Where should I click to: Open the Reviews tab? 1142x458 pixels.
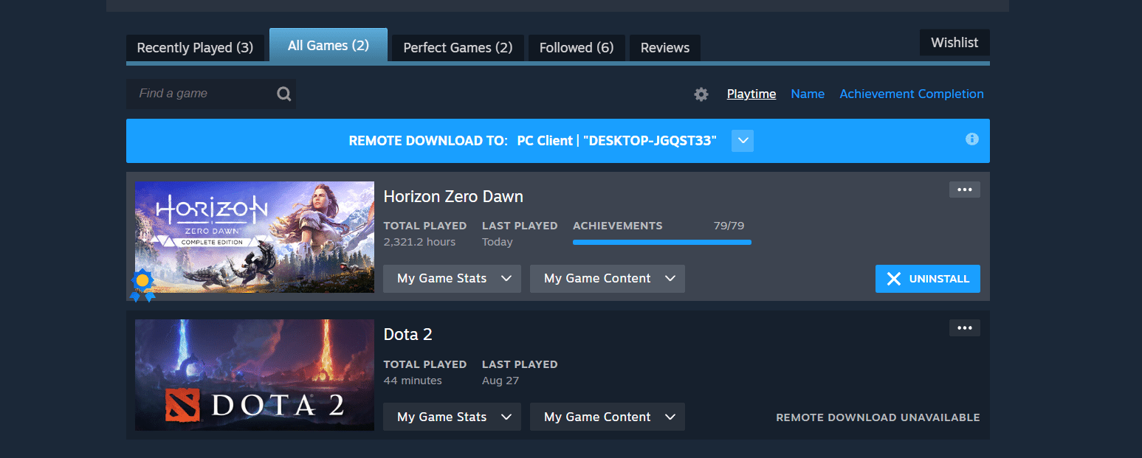[665, 48]
